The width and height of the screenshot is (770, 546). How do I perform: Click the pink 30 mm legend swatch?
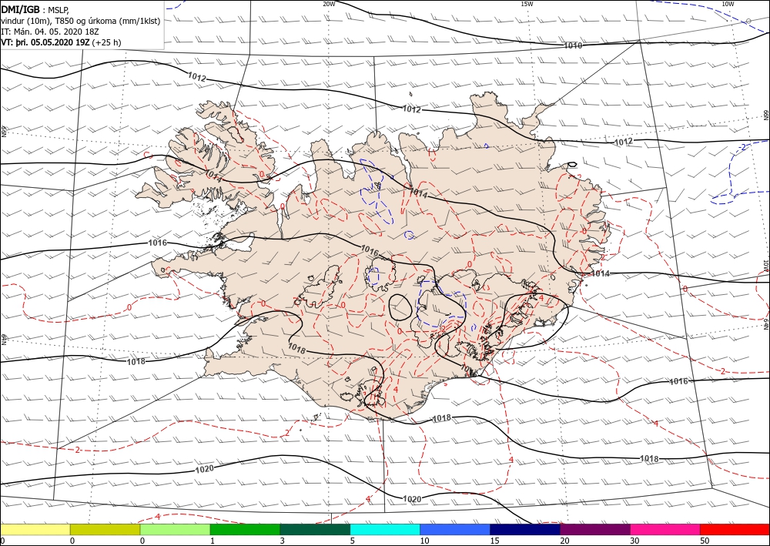point(665,529)
